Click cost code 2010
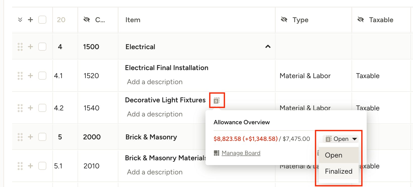This screenshot has height=187, width=413. (91, 166)
